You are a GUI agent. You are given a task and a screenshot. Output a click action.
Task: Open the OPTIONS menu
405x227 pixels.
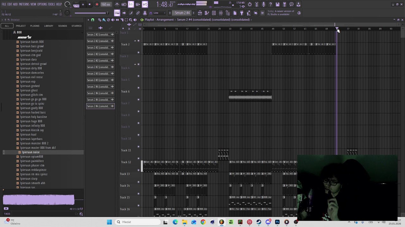coord(42,4)
